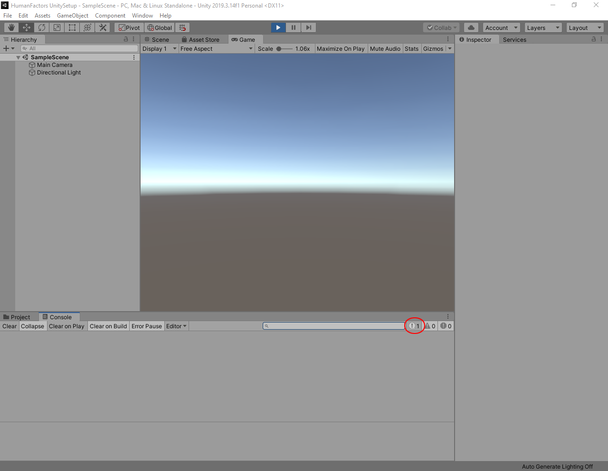Open Collab dropdown
608x471 pixels.
tap(441, 28)
